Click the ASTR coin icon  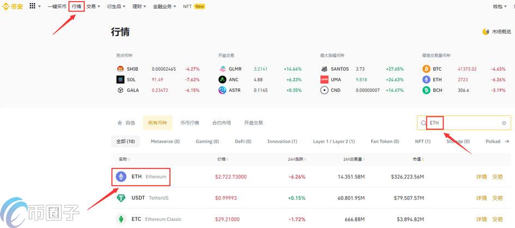[222, 90]
